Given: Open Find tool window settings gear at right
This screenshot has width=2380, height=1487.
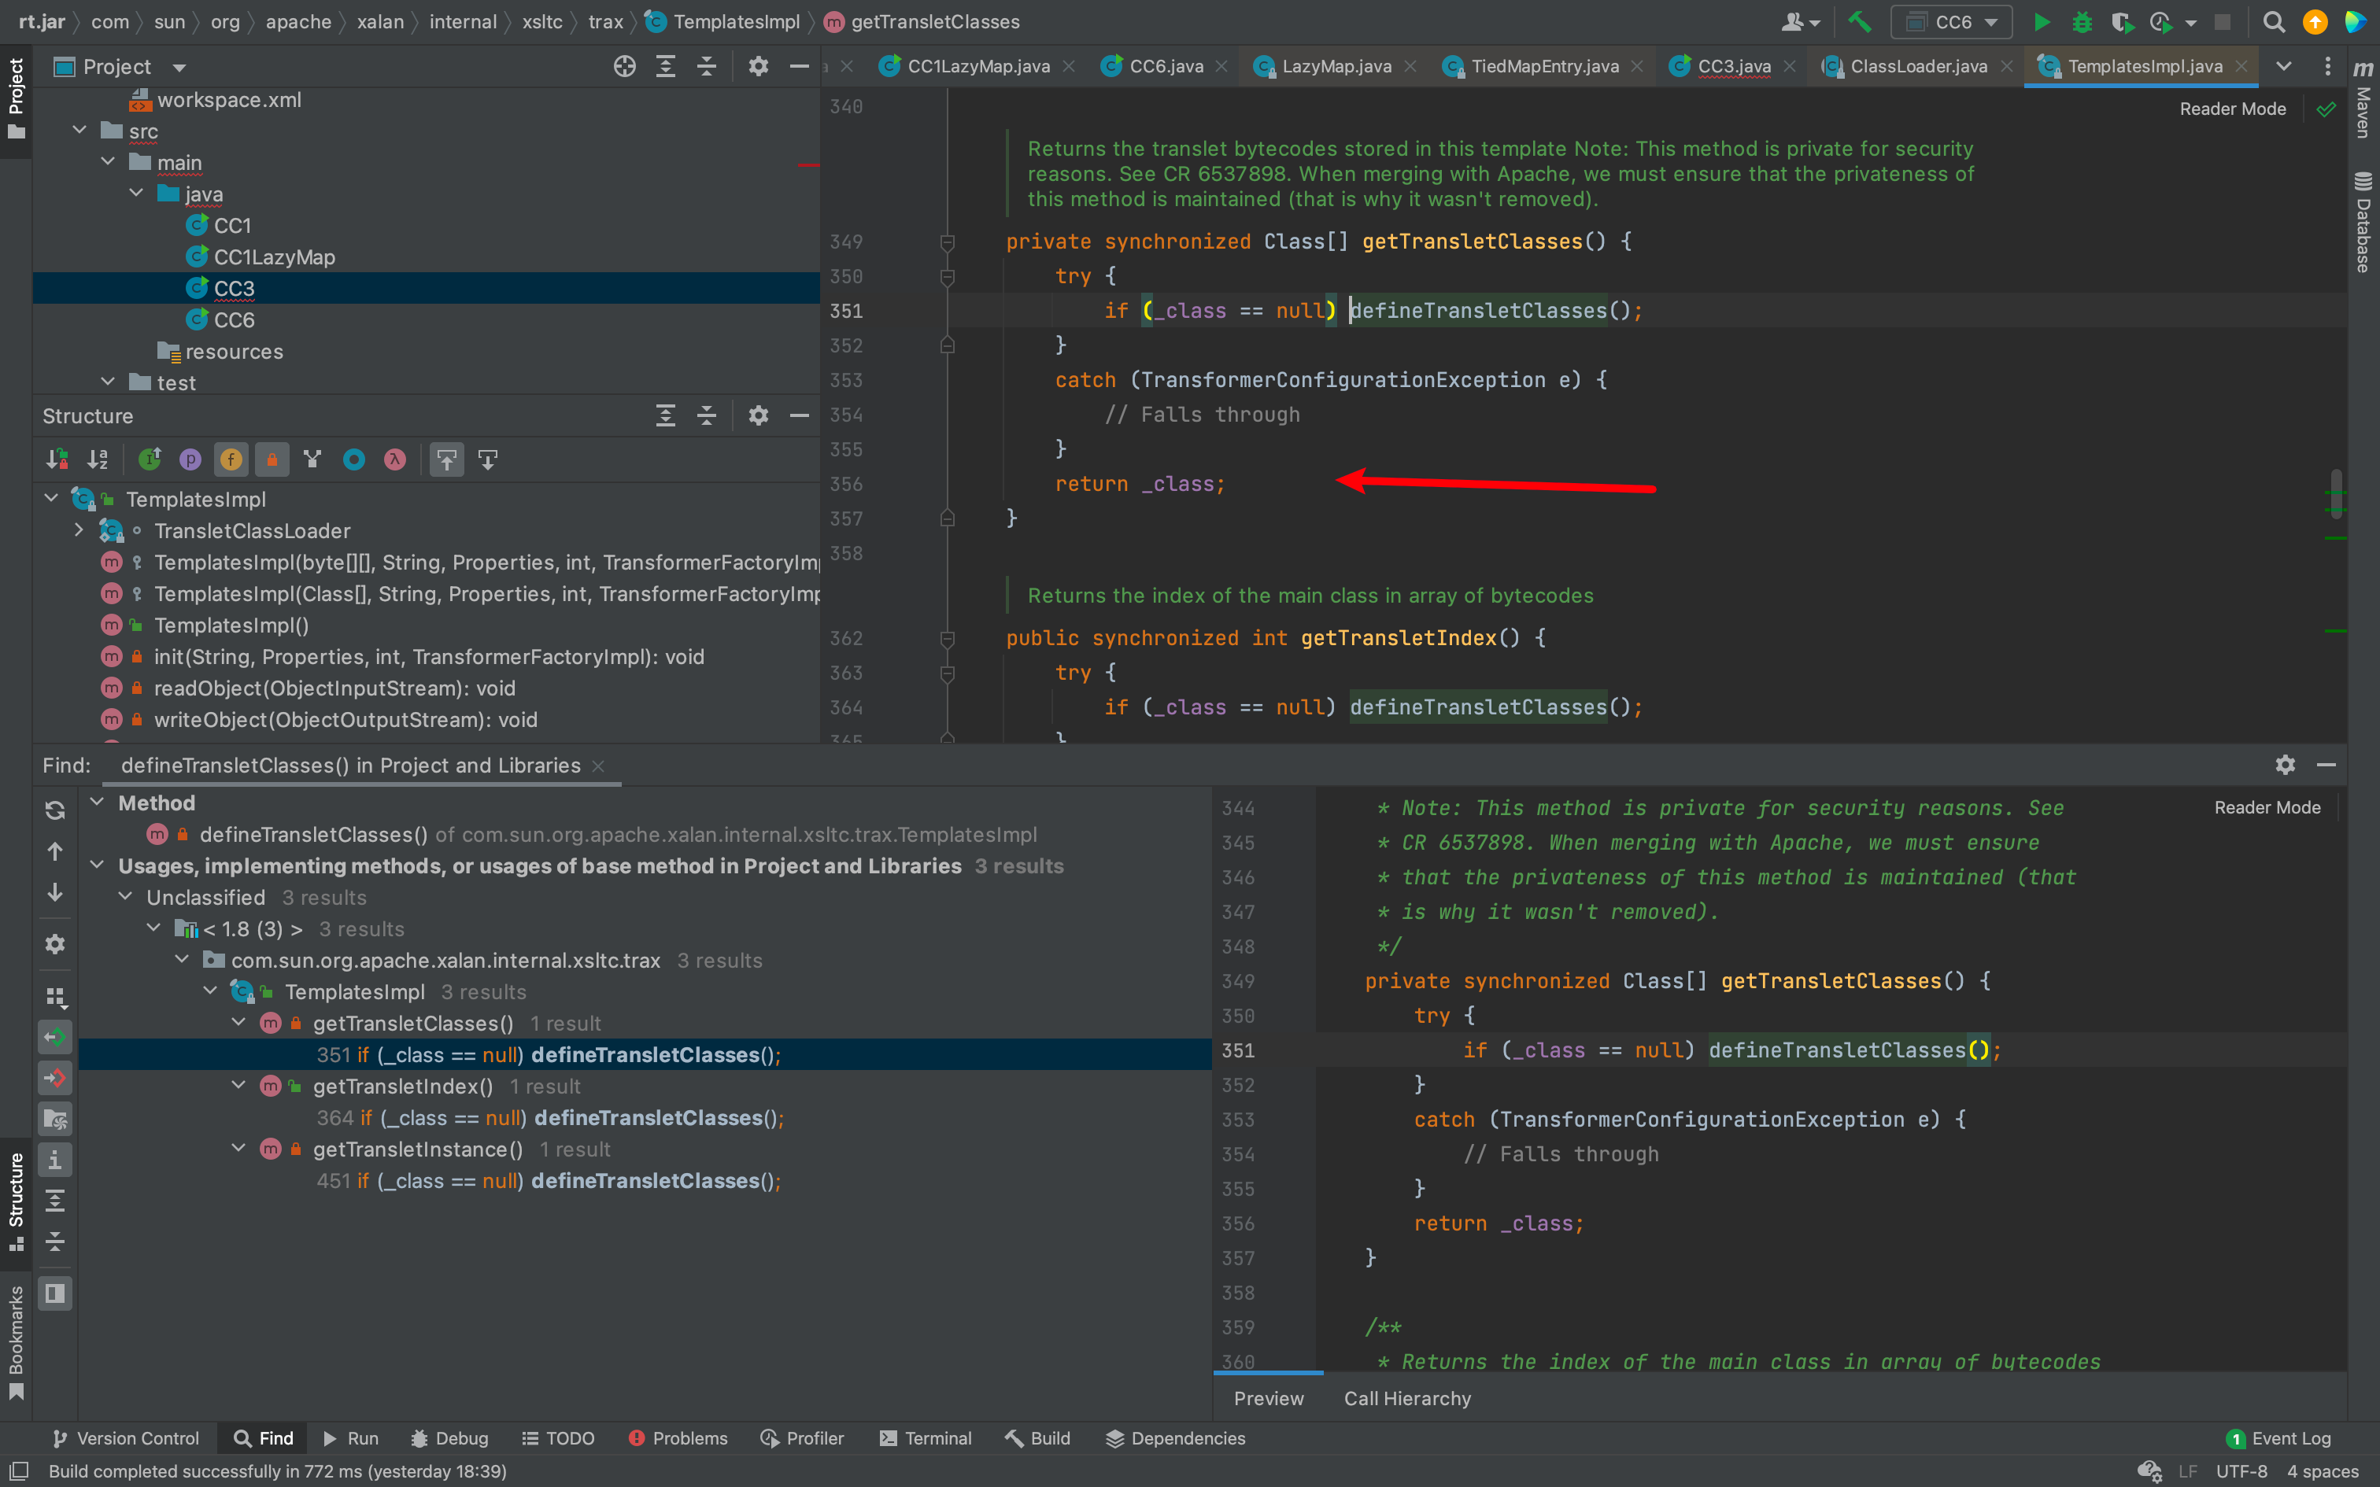Looking at the screenshot, I should [x=2285, y=764].
